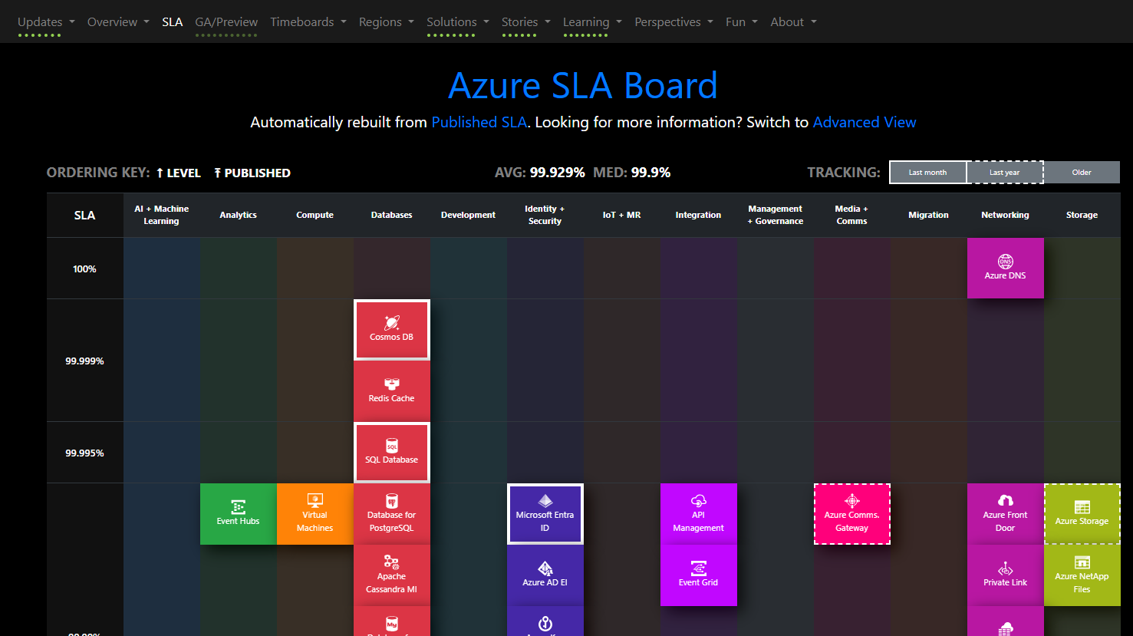
Task: Select the Azure Front Door tile
Action: pyautogui.click(x=1005, y=514)
